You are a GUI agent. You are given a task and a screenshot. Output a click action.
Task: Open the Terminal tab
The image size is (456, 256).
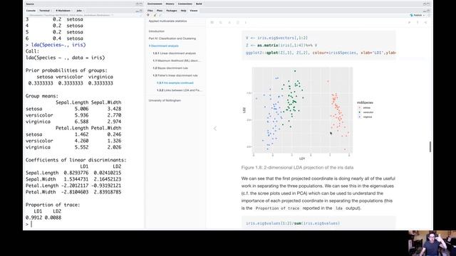(x=44, y=11)
